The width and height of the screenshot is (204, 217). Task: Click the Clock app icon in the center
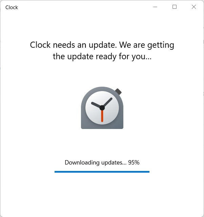click(x=102, y=108)
